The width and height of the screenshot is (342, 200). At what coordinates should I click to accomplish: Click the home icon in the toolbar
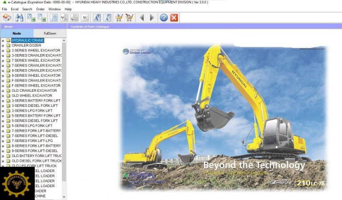7,18
